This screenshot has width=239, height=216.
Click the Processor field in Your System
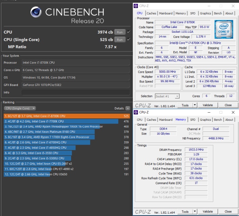(x=75, y=62)
